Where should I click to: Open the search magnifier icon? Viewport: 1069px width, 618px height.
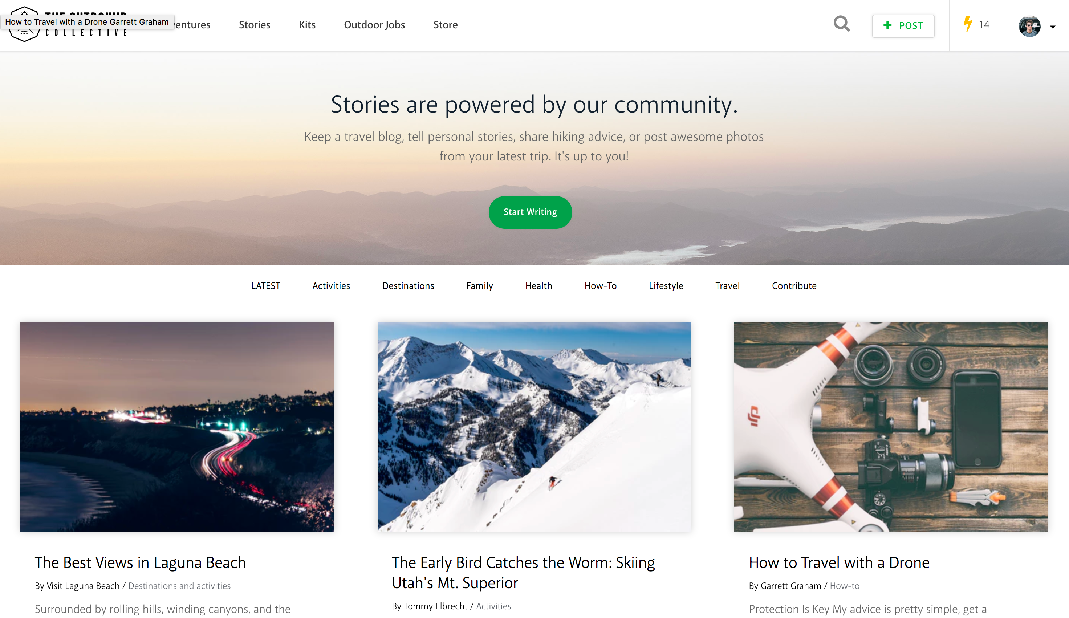(x=841, y=24)
